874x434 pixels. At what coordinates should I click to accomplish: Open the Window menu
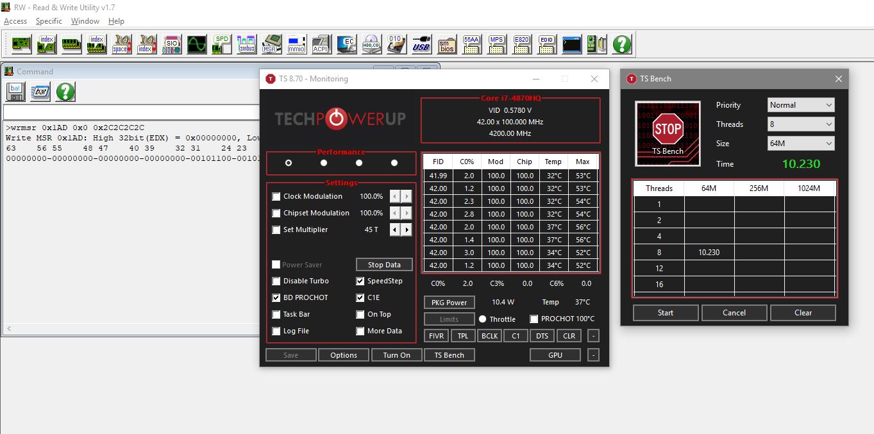point(85,21)
